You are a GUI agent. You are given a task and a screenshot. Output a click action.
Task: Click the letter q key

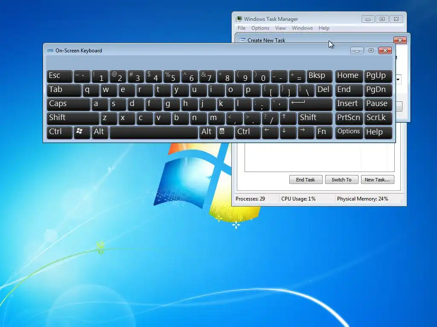tap(91, 91)
